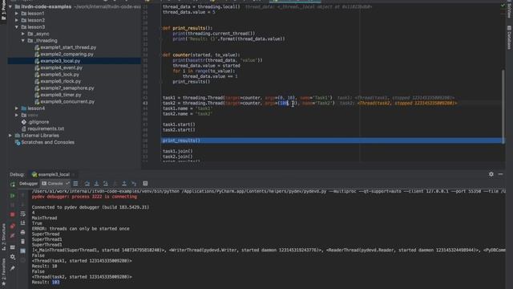Image resolution: width=513 pixels, height=289 pixels.
Task: Select the example3_local debug session tab
Action: click(x=54, y=174)
